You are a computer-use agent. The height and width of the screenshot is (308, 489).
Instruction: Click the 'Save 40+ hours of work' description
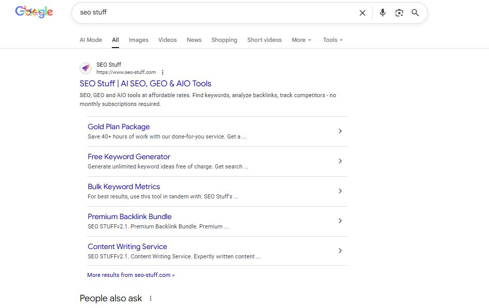[x=167, y=136]
